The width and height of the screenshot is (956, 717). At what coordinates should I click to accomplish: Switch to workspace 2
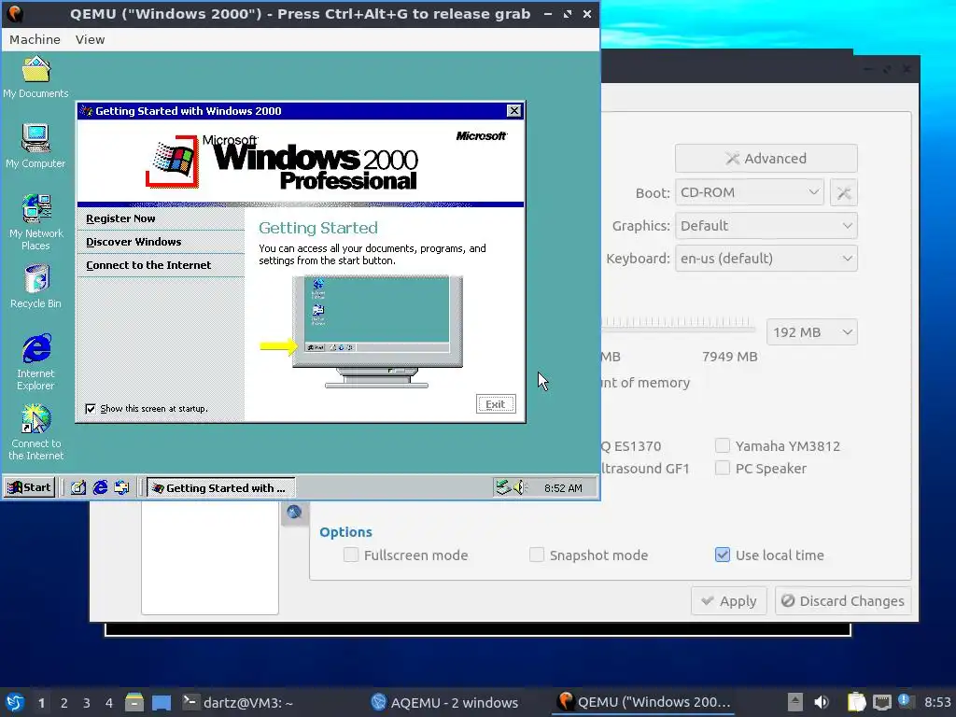(x=64, y=703)
